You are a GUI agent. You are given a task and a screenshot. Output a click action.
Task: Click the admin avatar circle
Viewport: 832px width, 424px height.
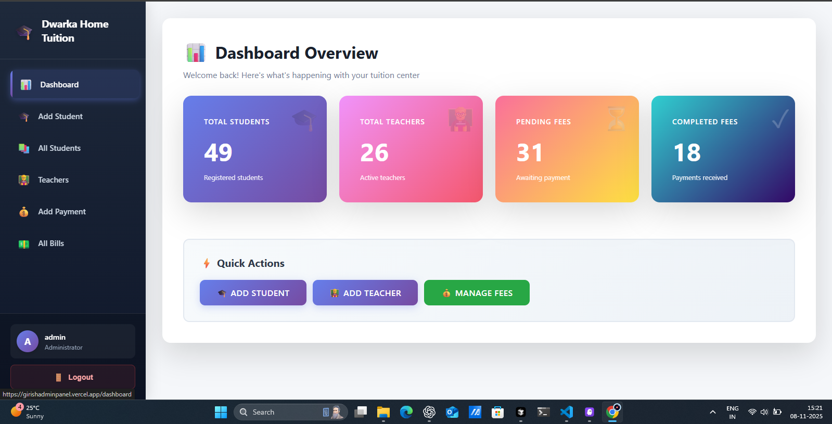[x=28, y=342]
